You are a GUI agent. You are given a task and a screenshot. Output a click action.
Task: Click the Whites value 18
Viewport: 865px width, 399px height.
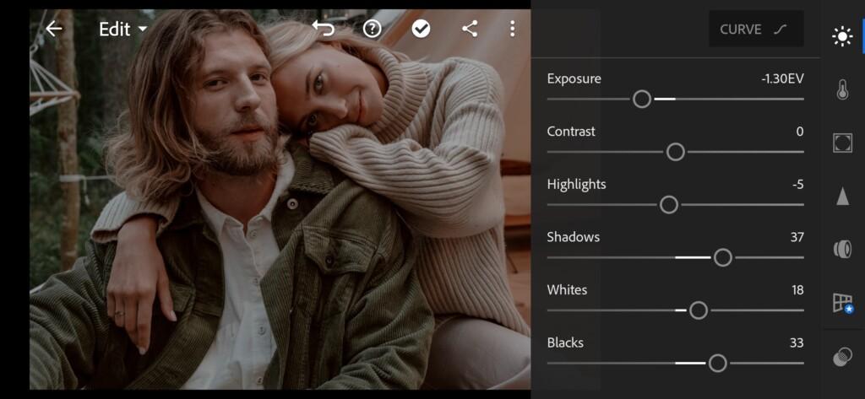pos(797,290)
